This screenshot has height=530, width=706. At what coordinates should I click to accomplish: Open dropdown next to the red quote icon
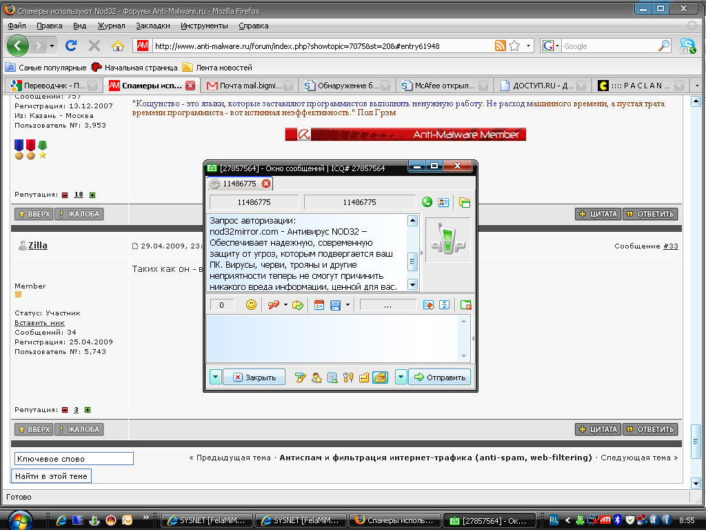click(285, 305)
